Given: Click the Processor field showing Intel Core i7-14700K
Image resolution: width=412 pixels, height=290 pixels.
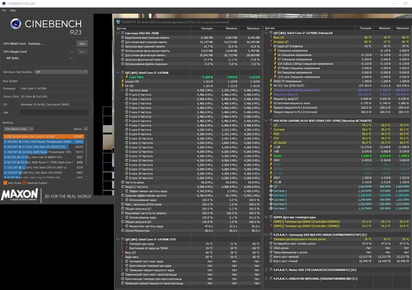Looking at the screenshot, I should [54, 89].
